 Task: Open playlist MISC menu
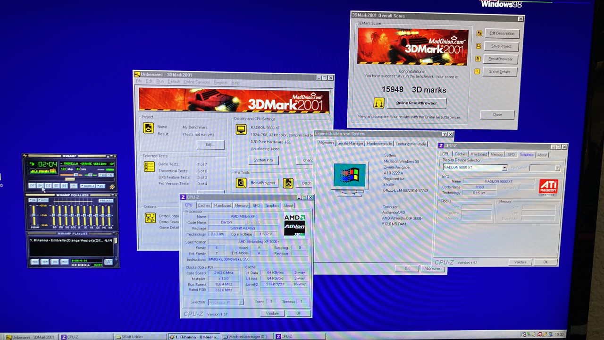[65, 262]
